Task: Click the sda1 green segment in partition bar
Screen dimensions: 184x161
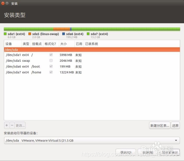Action: coord(28,29)
